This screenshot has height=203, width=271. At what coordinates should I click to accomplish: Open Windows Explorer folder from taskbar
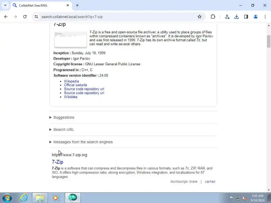pos(40,198)
